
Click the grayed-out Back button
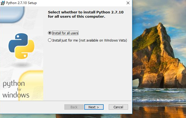74,107
